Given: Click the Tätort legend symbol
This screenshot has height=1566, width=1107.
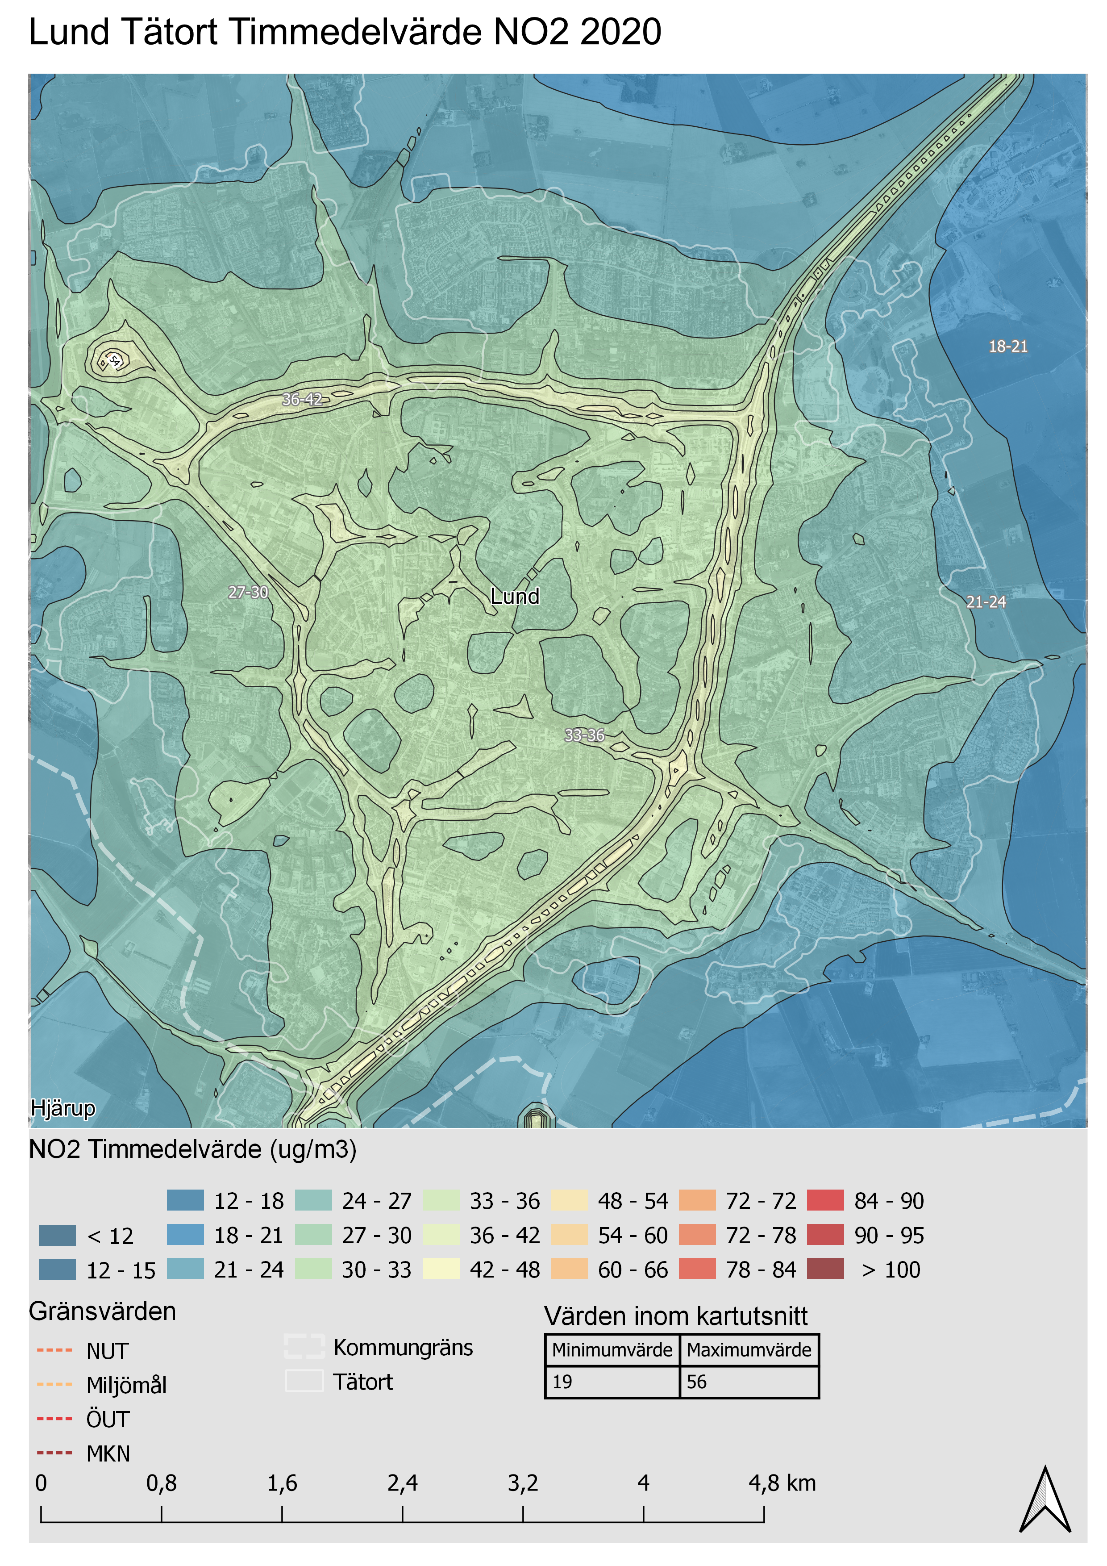Looking at the screenshot, I should [x=304, y=1381].
